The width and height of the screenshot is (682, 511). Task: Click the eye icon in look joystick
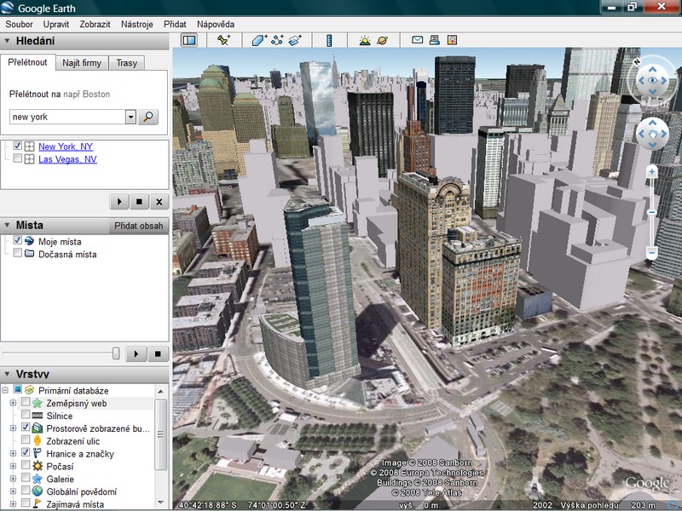point(652,80)
